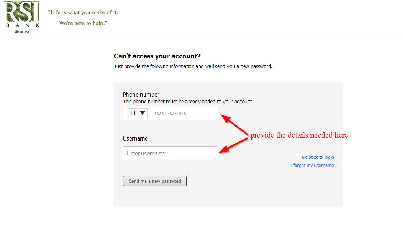403x227 pixels.
Task: Click the RSI Bank logo
Action: 23,17
